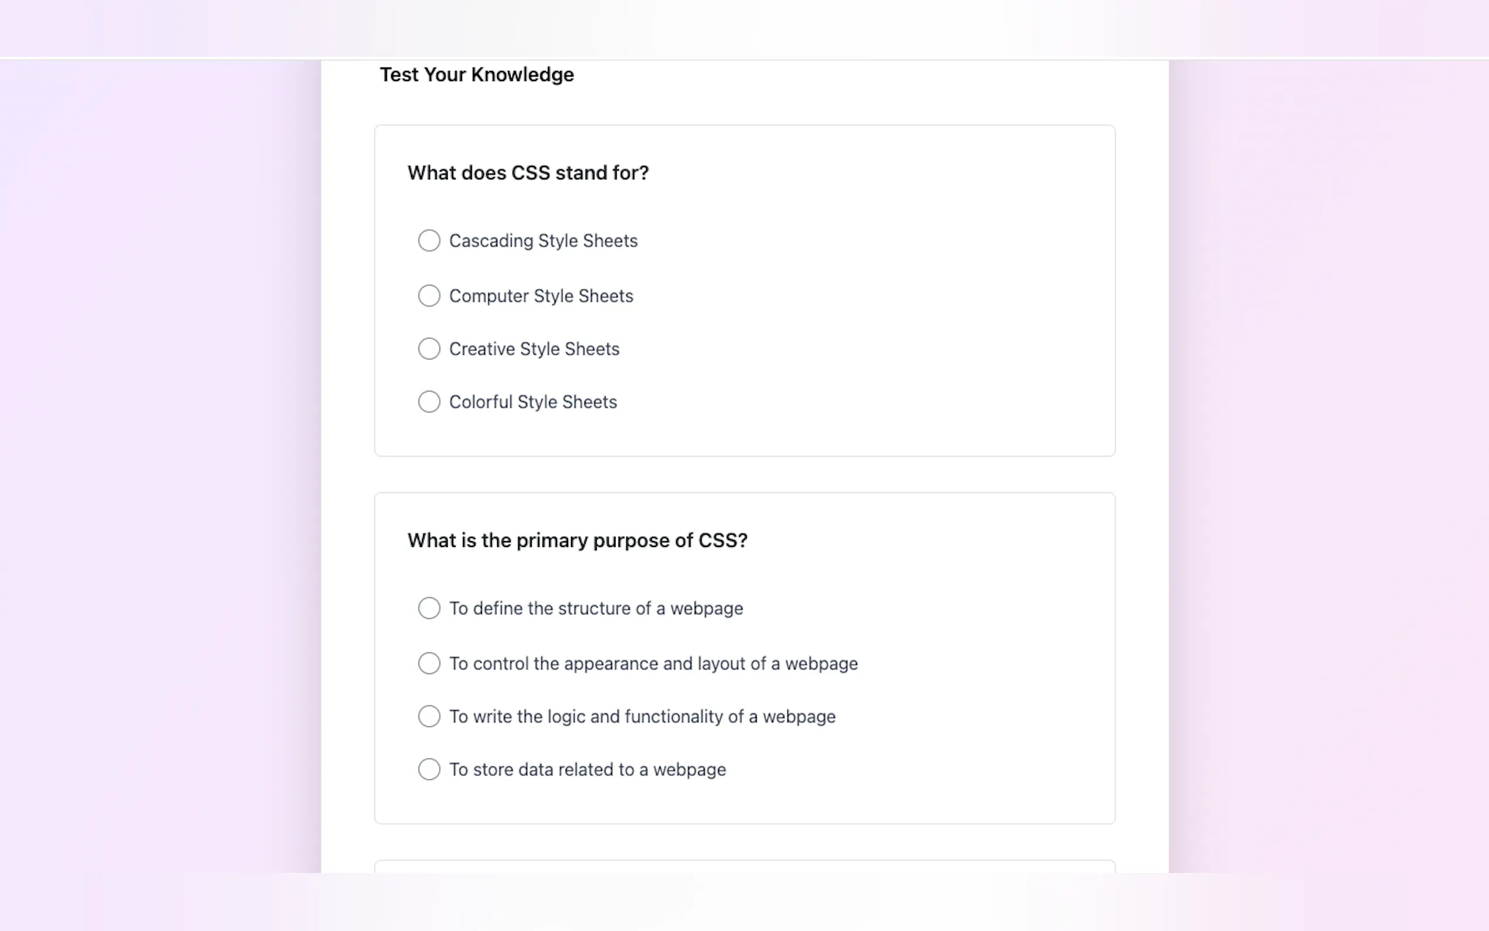Choose the Computer Style Sheets radio circle
Image resolution: width=1489 pixels, height=931 pixels.
(x=429, y=295)
